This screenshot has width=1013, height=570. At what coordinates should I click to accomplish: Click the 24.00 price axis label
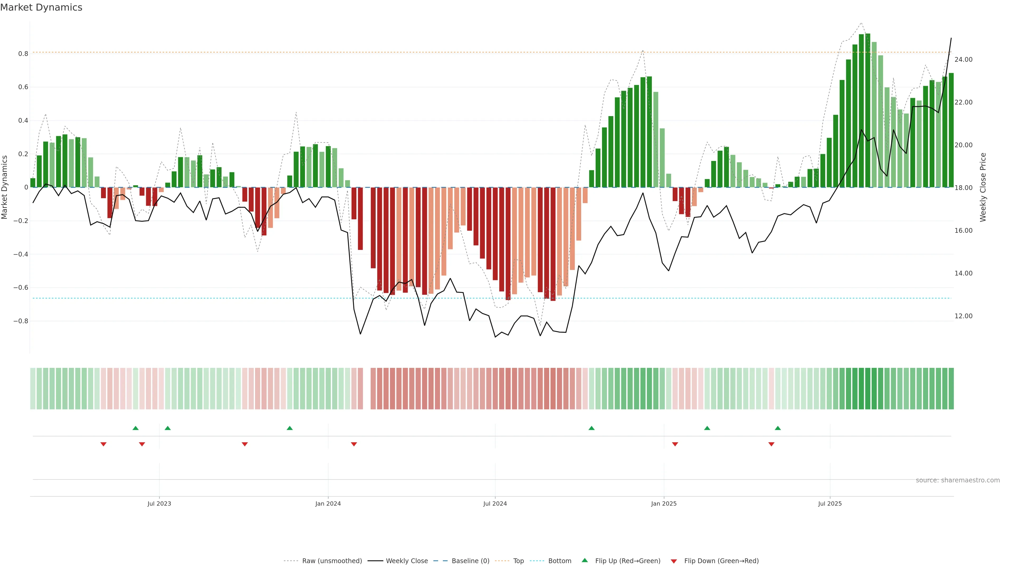963,59
